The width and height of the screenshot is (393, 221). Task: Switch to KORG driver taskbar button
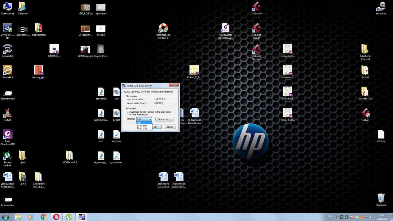coord(81,217)
